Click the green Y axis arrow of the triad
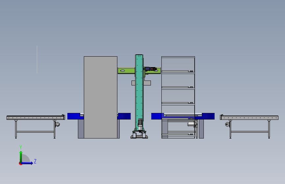The height and width of the screenshot is (184, 285). click(x=21, y=156)
